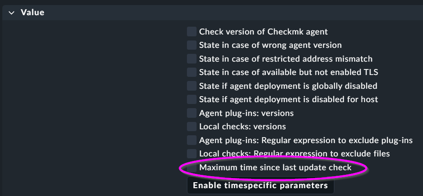
Task: Click the 'Local checks: versions' label text
Action: point(242,126)
